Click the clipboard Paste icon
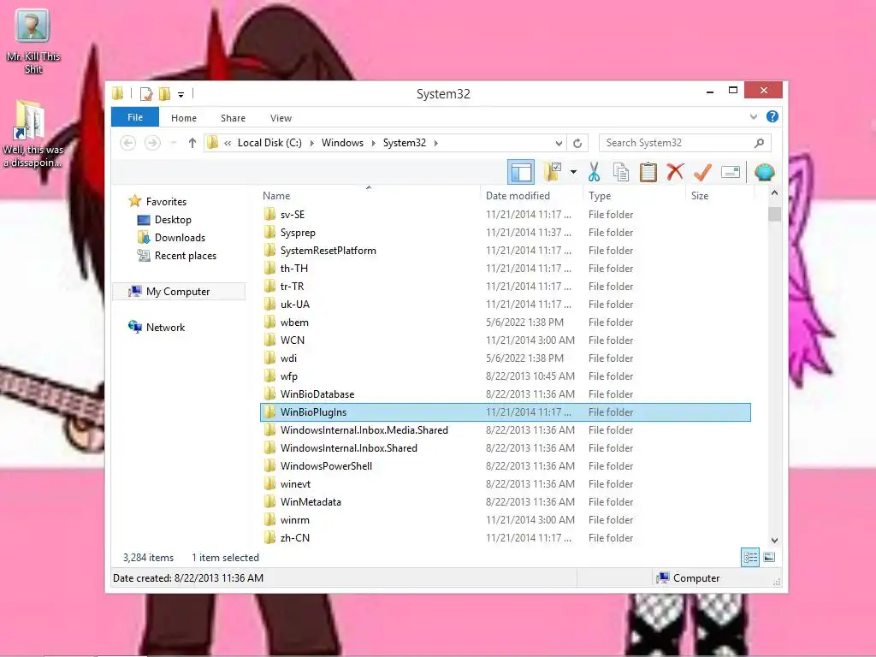The height and width of the screenshot is (657, 876). [648, 172]
